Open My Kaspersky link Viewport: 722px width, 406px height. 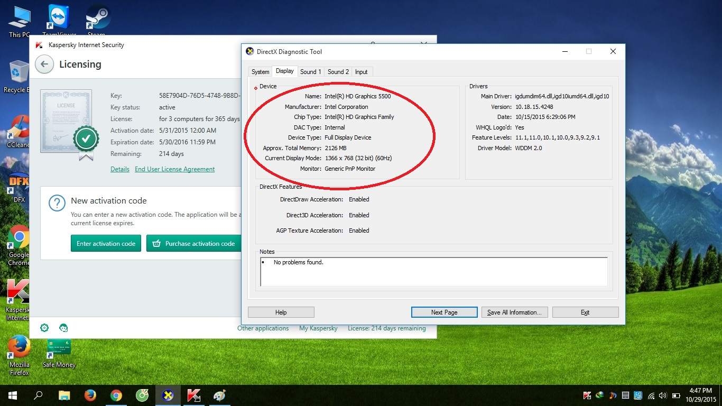(318, 328)
